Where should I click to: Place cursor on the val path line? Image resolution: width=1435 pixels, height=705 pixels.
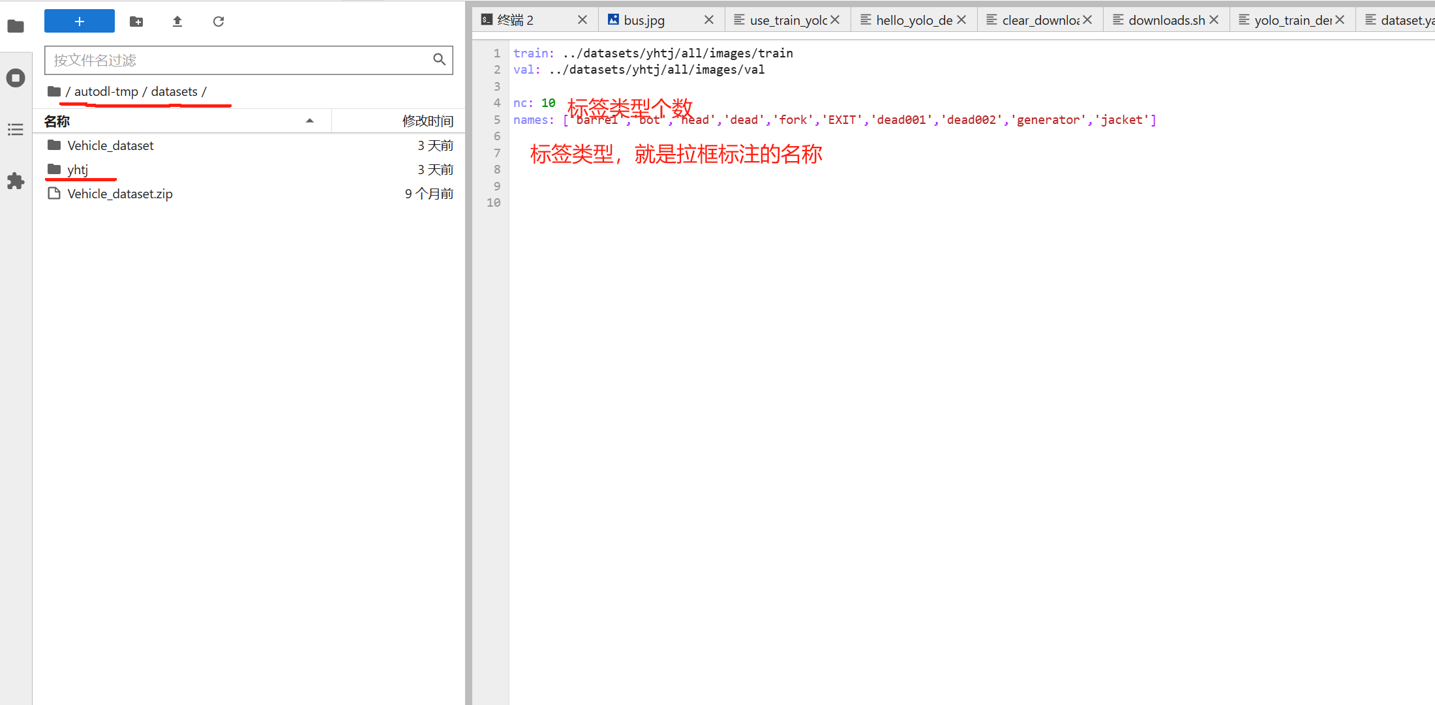coord(639,70)
